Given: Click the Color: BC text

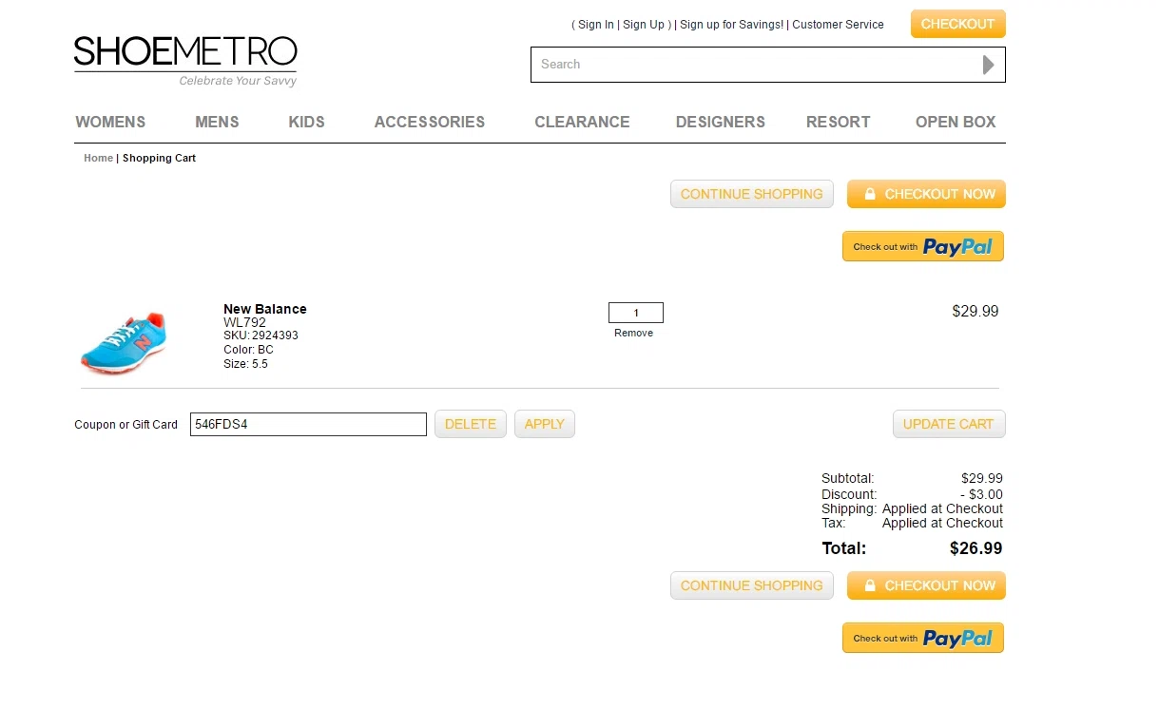Looking at the screenshot, I should click(248, 350).
